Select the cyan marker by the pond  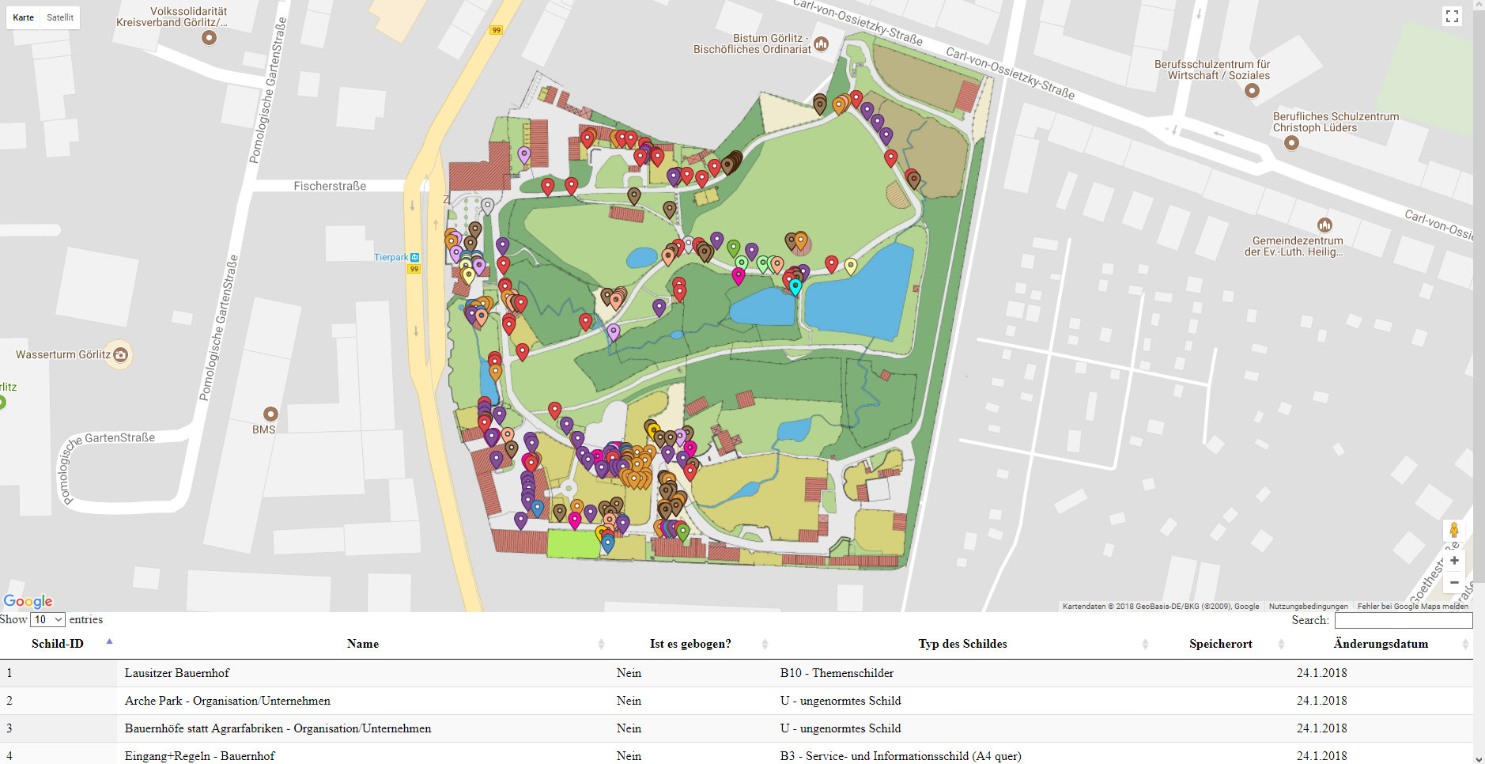[x=795, y=286]
